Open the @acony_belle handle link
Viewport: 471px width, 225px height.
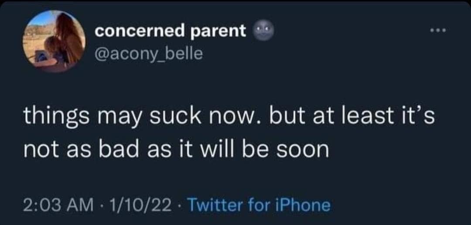[149, 54]
